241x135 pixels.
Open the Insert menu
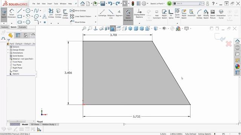click(50, 3)
